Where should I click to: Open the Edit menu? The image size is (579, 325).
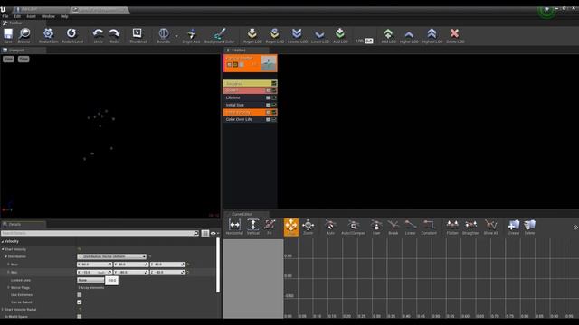pyautogui.click(x=17, y=16)
